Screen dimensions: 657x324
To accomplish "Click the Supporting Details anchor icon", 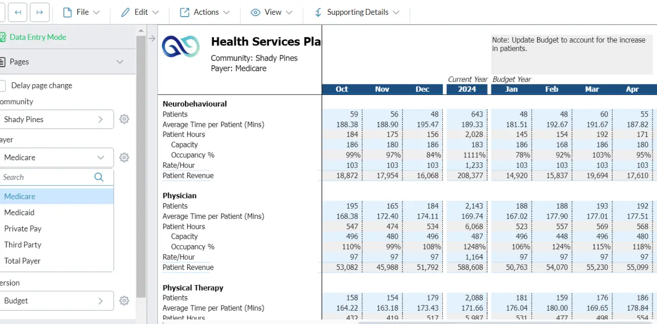I will (x=318, y=12).
